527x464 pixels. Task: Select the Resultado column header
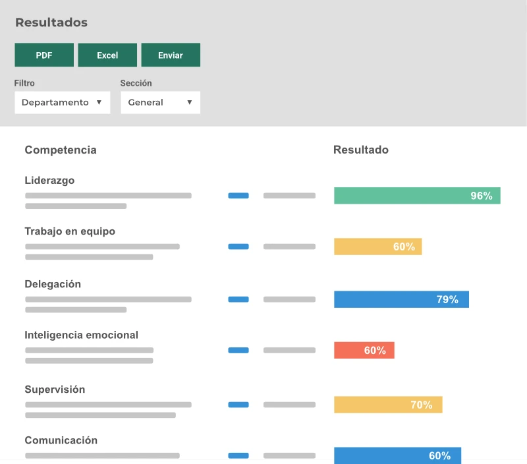click(x=361, y=150)
